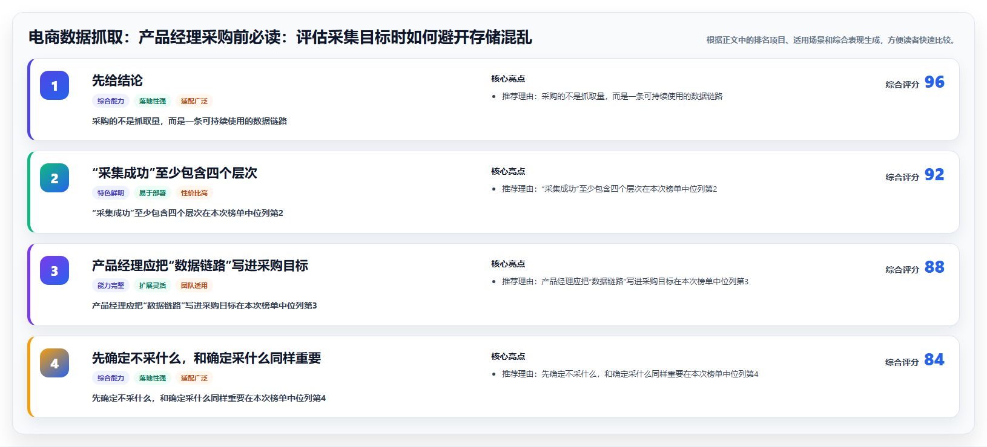Choose the 能力完整 tag
The height and width of the screenshot is (447, 987).
[x=111, y=285]
